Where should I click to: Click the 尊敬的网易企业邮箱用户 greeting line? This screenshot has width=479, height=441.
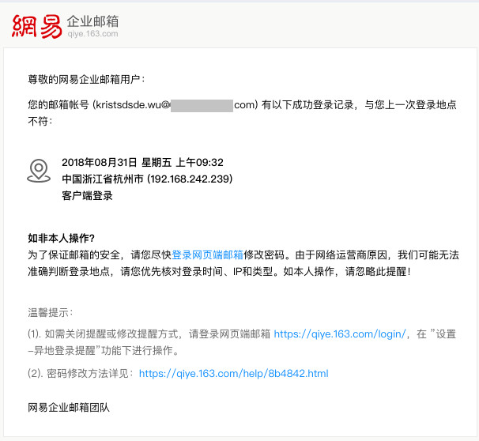coord(87,79)
